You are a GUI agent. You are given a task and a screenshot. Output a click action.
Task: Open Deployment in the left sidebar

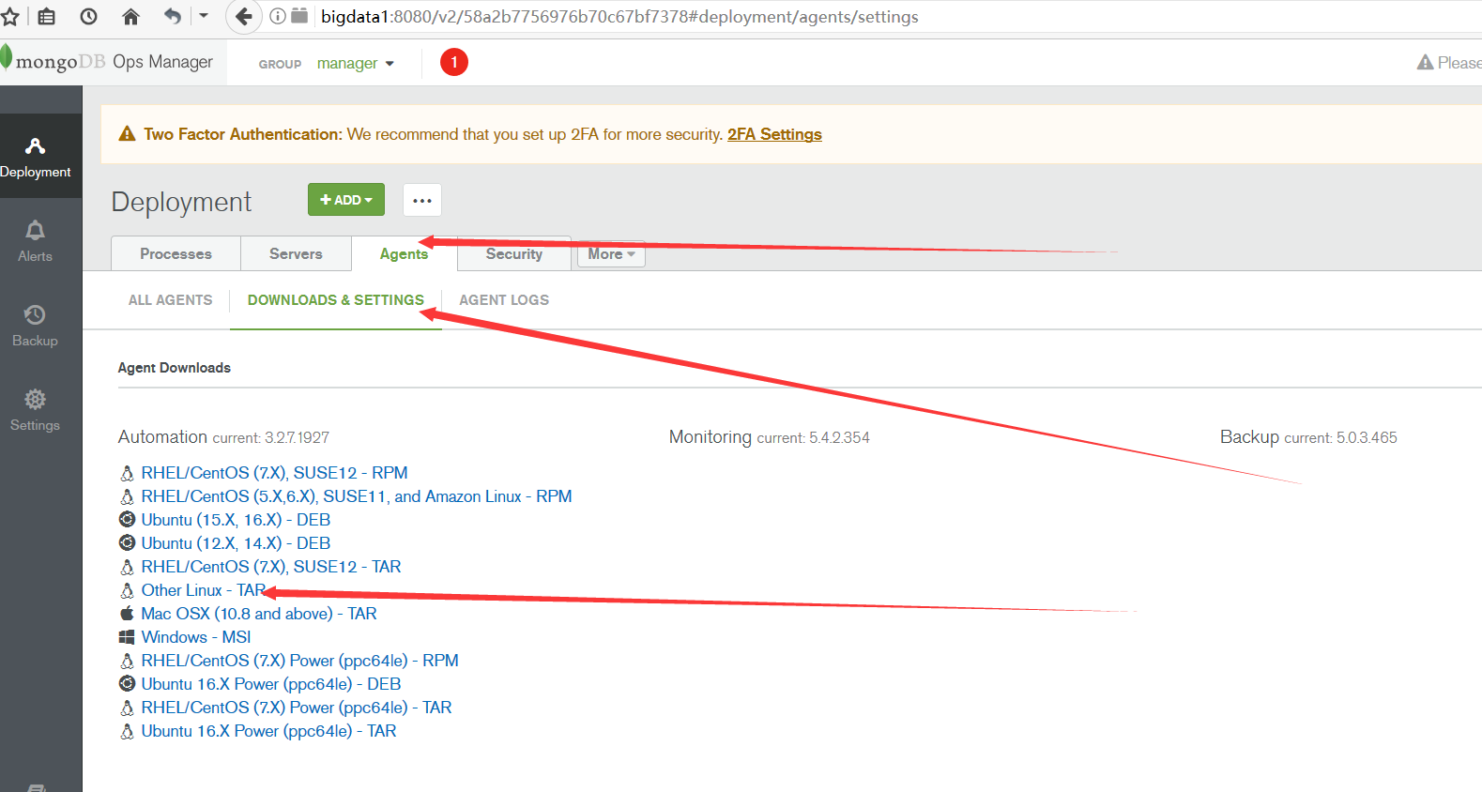click(36, 157)
